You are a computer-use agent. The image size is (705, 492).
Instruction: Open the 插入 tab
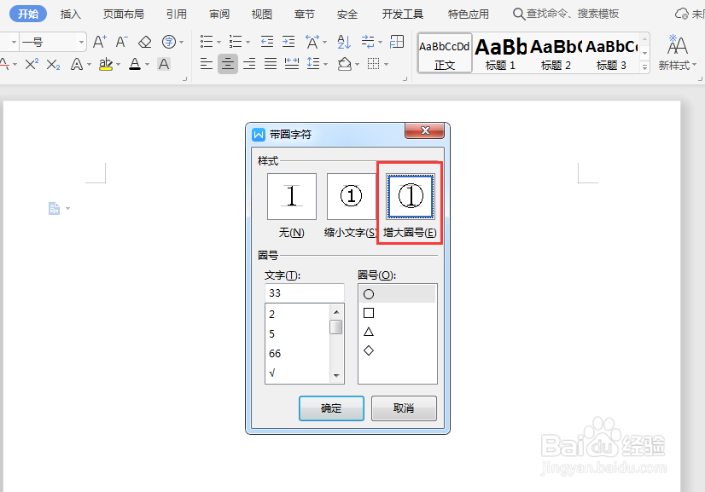click(x=71, y=14)
